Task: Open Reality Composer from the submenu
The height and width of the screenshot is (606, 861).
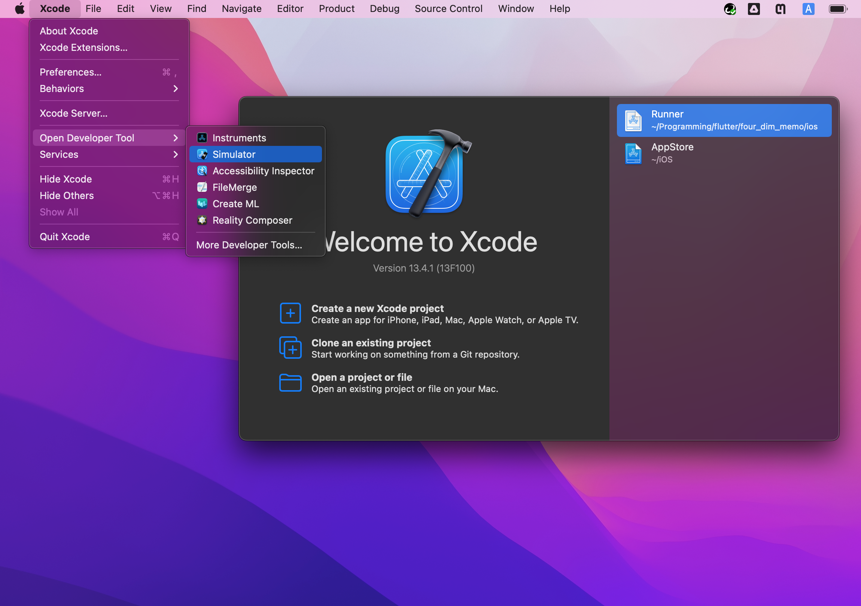Action: pyautogui.click(x=255, y=220)
